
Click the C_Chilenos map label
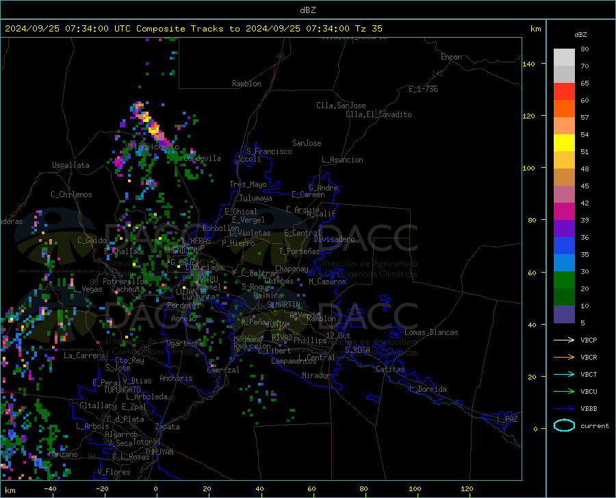[71, 195]
